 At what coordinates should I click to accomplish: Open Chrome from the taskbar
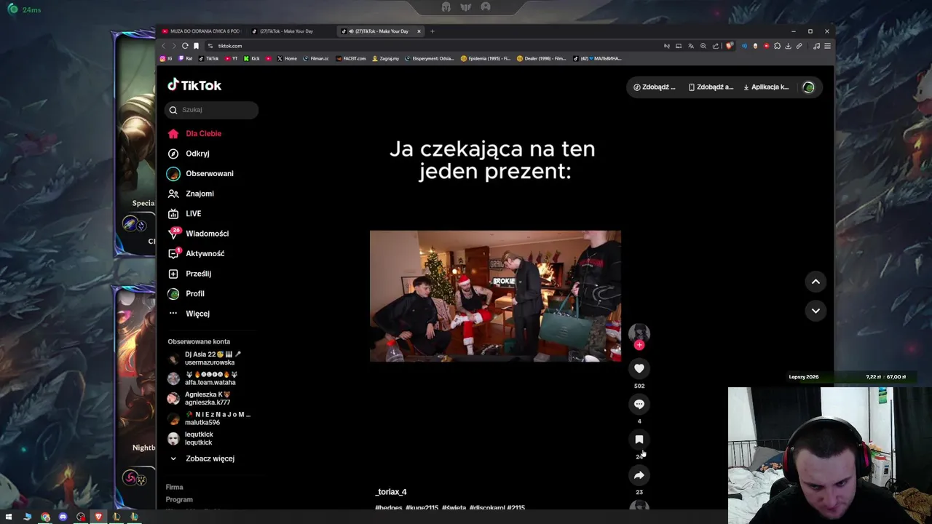click(x=45, y=517)
